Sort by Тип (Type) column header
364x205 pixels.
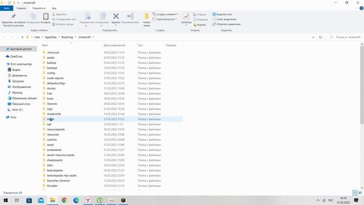click(140, 46)
